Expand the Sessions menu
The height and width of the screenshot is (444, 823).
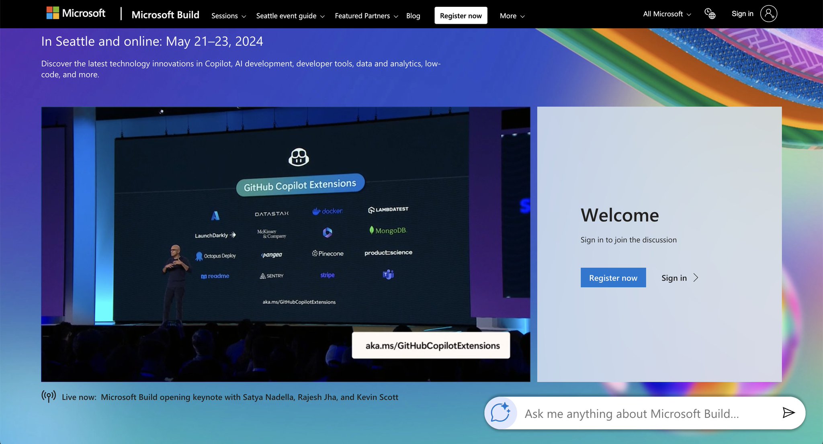click(228, 16)
